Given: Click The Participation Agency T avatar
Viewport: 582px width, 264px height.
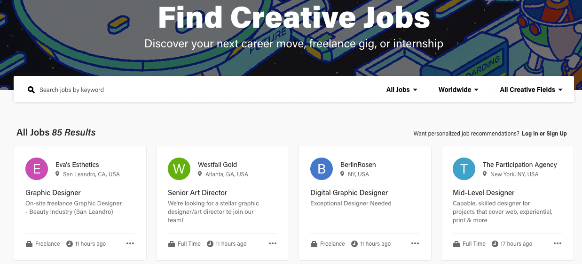Looking at the screenshot, I should [x=464, y=169].
